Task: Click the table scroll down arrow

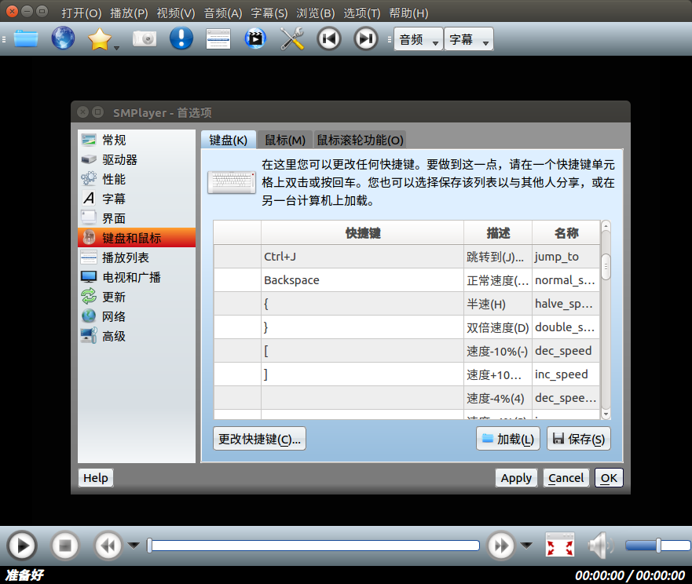Action: [606, 414]
